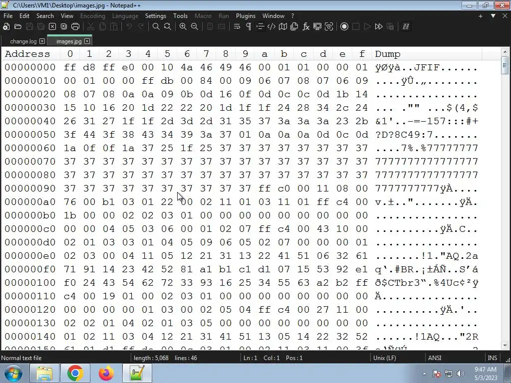Click the Folder as Workspace monitor icon

point(317,27)
